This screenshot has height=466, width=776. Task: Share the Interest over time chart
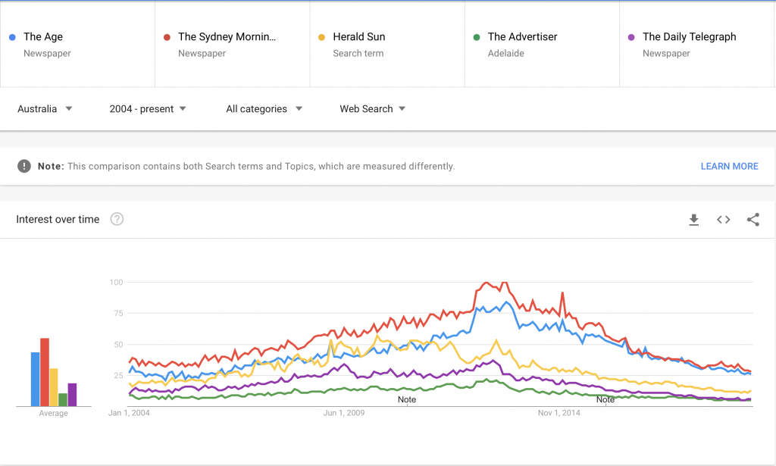[x=753, y=220]
